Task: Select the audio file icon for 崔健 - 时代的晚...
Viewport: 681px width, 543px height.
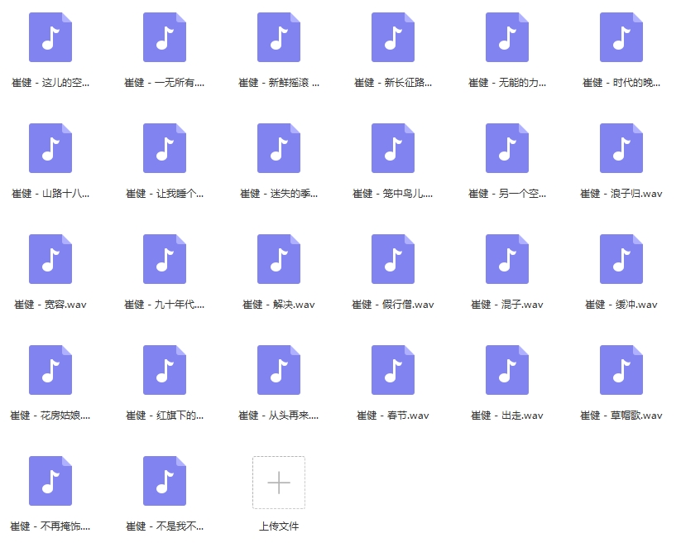Action: pyautogui.click(x=621, y=37)
